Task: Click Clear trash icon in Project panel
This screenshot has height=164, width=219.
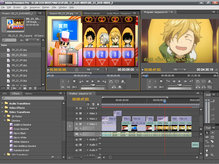Action: click(35, 88)
